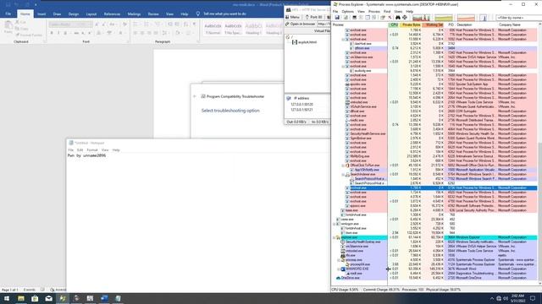The image size is (542, 304).
Task: Switch to Word via taskbar icon
Action: tap(104, 298)
